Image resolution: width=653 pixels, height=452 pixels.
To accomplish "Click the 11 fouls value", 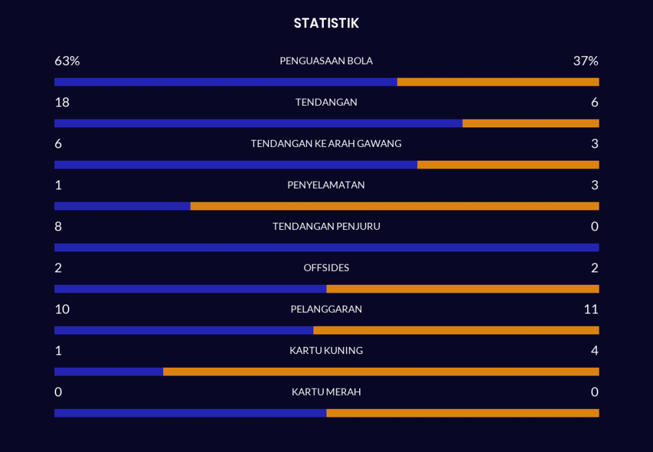I will pyautogui.click(x=591, y=309).
